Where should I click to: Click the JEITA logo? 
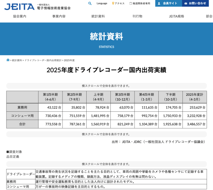pos(19,7)
